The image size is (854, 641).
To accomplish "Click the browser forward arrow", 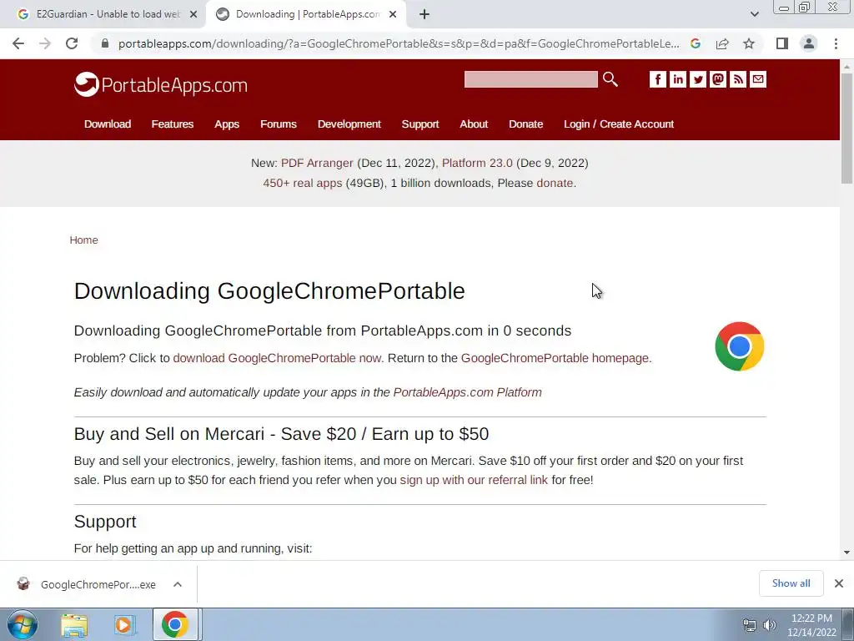I will (x=45, y=43).
